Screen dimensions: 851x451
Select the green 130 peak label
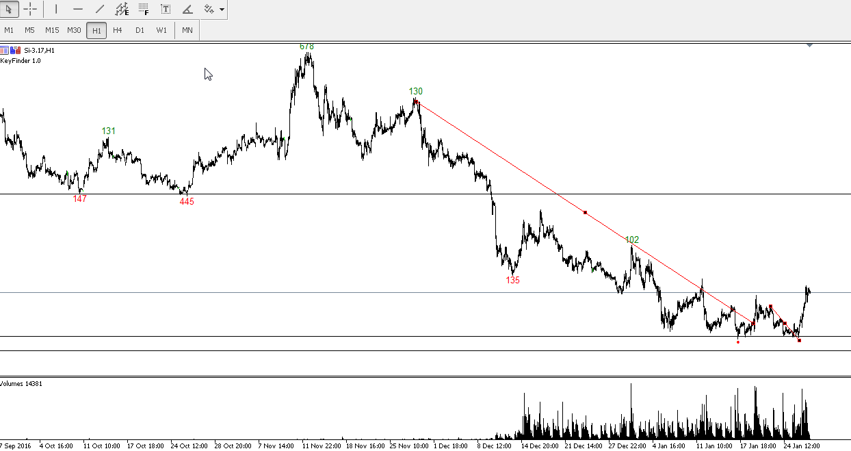coord(416,91)
